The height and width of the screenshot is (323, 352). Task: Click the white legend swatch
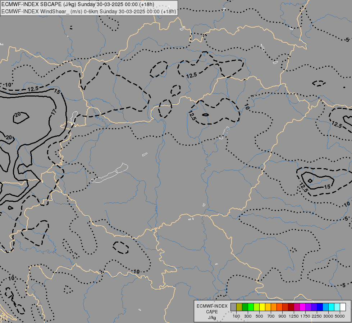click(343, 307)
